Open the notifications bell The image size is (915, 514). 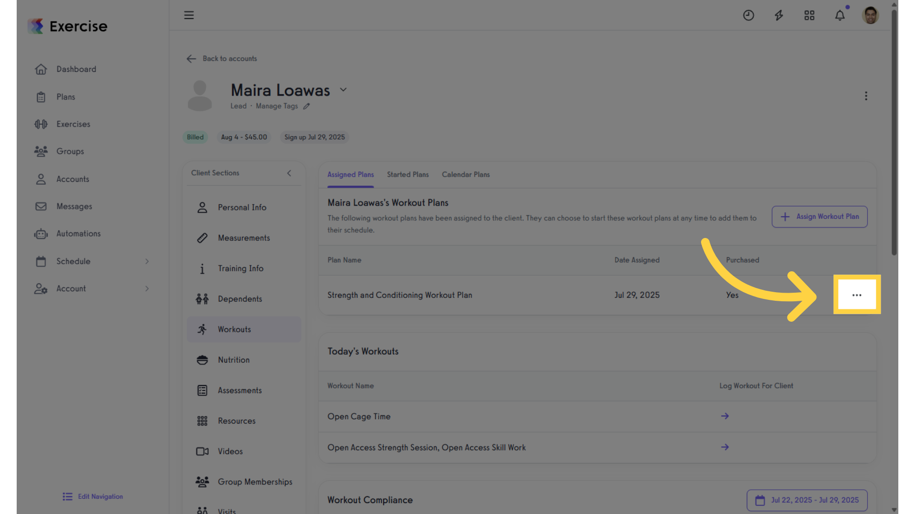[840, 15]
